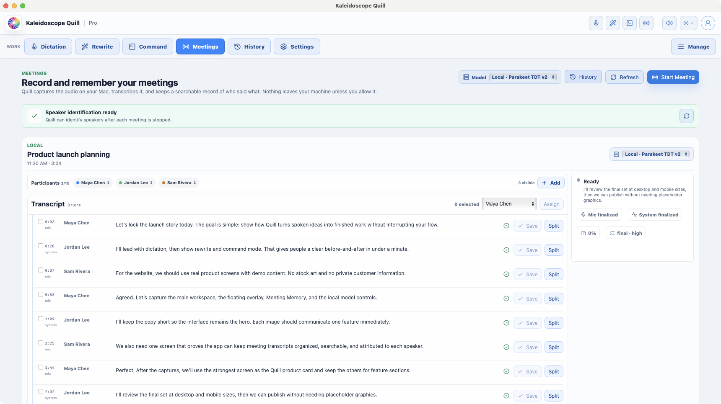This screenshot has width=721, height=404.
Task: Select the Meetings tab
Action: tap(200, 46)
